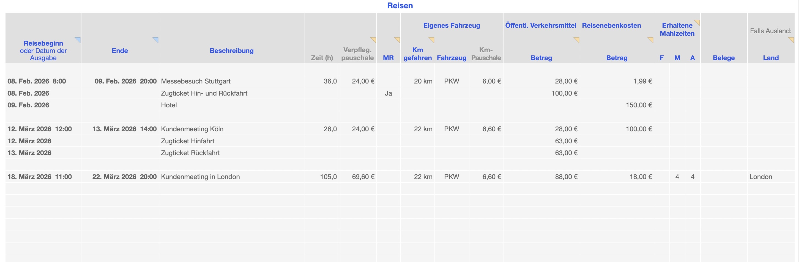Select the Hotel description cell
Viewport: 799px width, 262px height.
[x=169, y=105]
